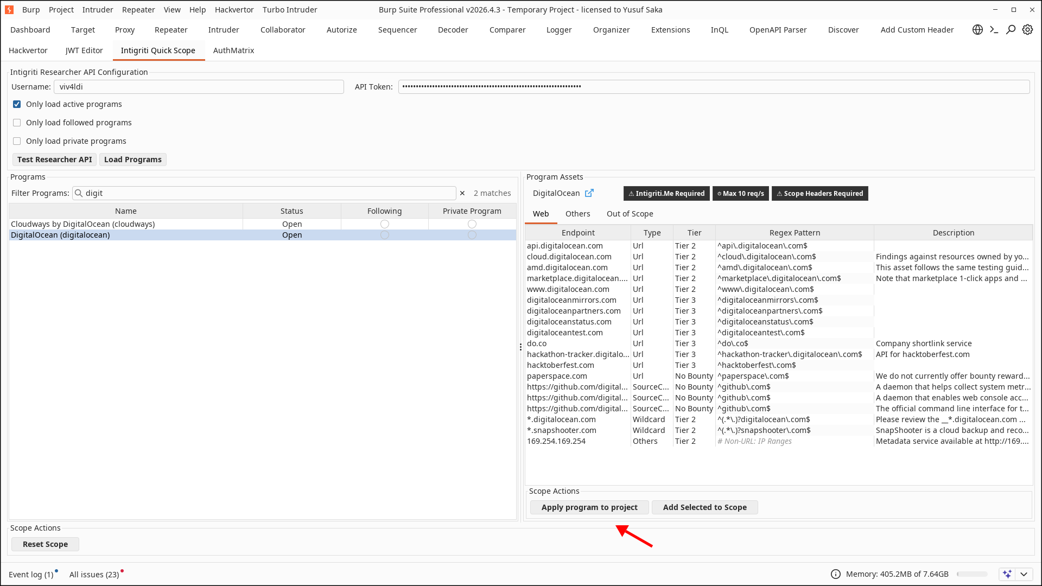Click the Burp Suite logo icon
1042x586 pixels.
point(9,10)
